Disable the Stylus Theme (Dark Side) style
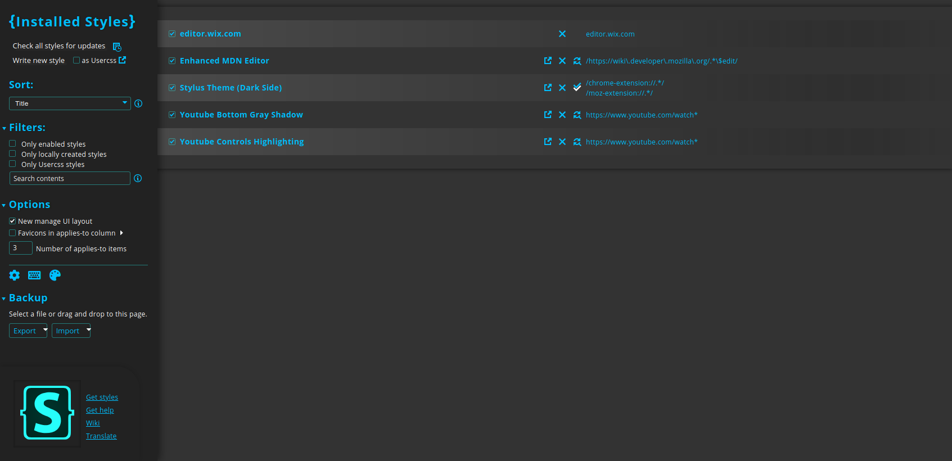Viewport: 952px width, 461px height. [x=172, y=88]
